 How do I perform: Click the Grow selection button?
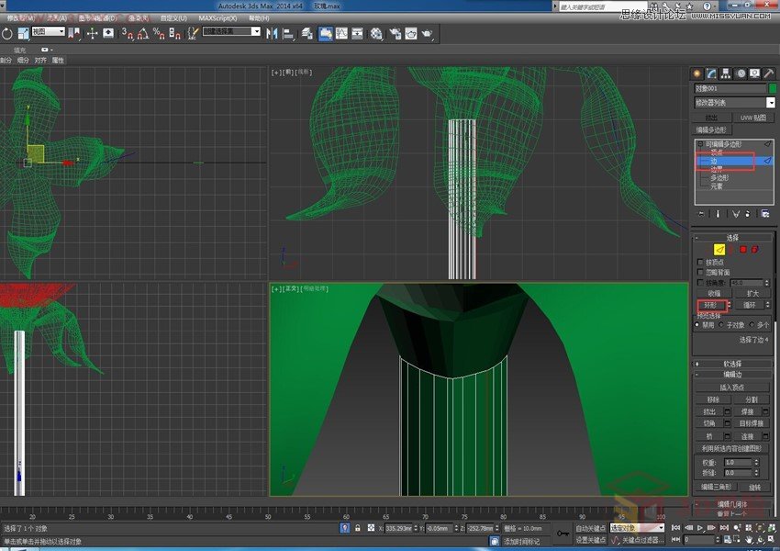coord(752,294)
